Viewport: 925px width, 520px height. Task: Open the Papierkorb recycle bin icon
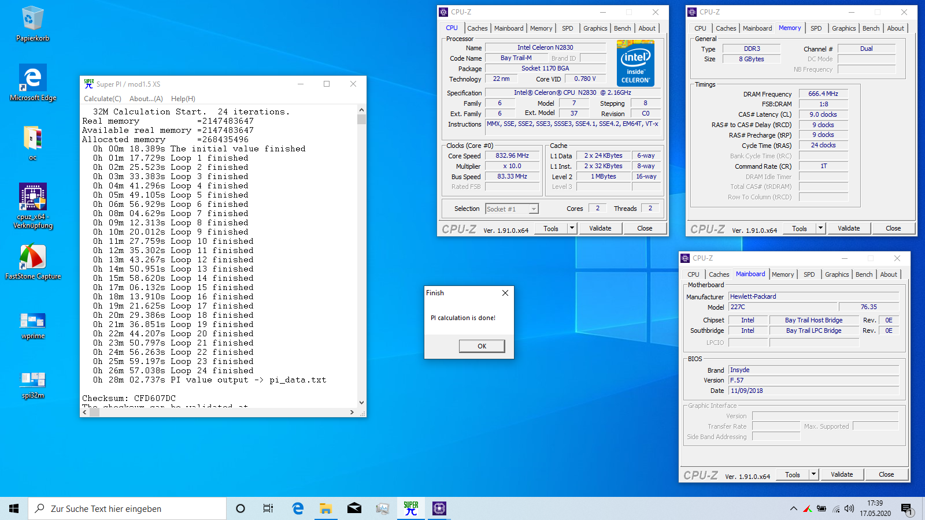pos(32,24)
